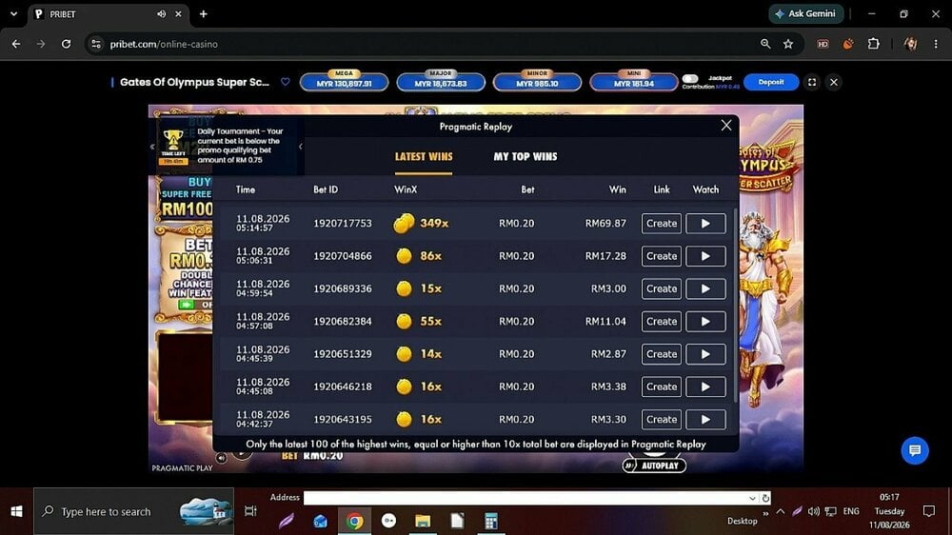
Task: Create link for RM3.38 win
Action: click(x=662, y=386)
